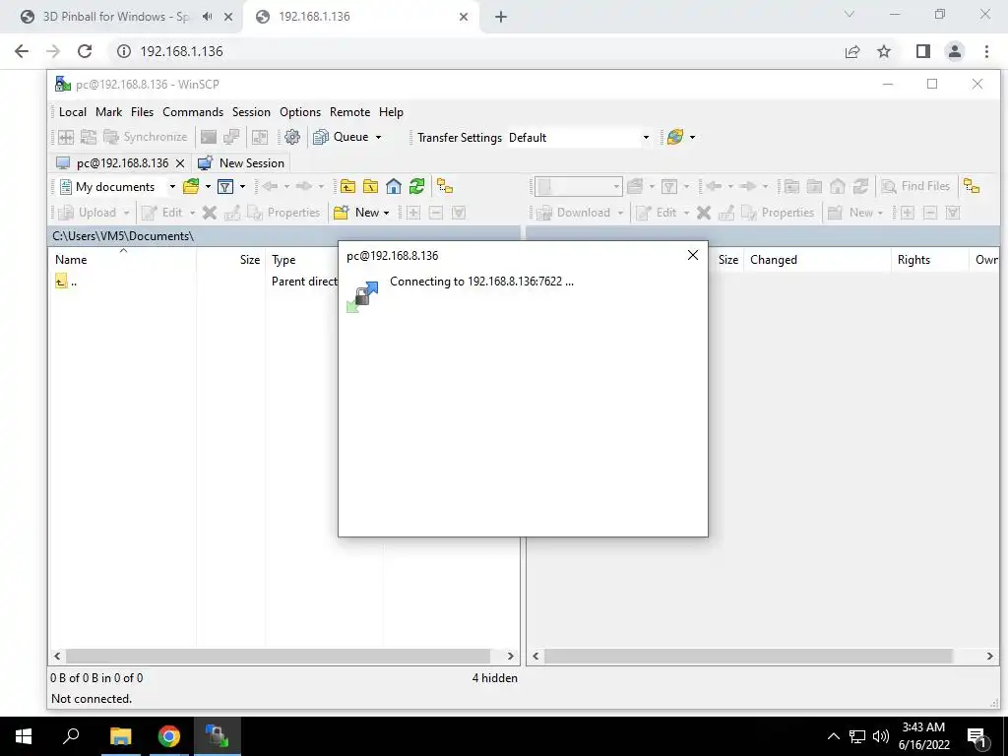Expand local New dropdown arrow
This screenshot has height=756, width=1008.
[x=386, y=213]
